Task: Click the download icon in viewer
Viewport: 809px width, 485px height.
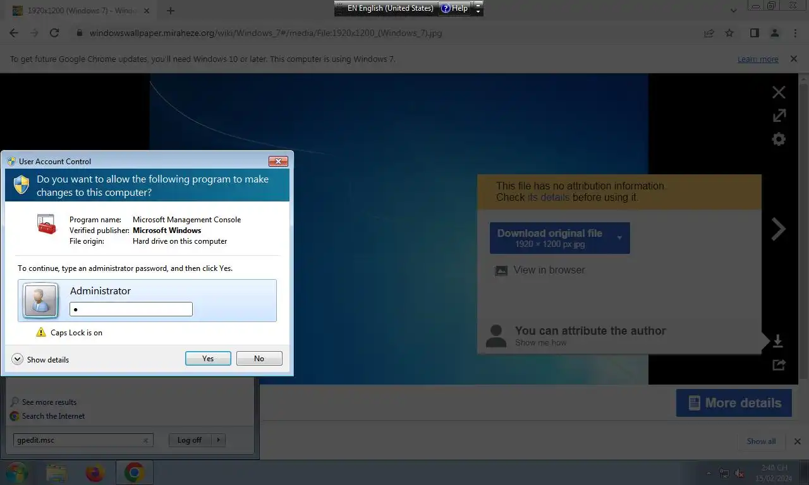Action: 778,341
